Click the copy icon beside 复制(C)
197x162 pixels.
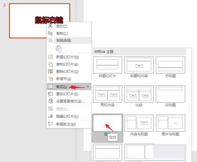pyautogui.click(x=50, y=33)
